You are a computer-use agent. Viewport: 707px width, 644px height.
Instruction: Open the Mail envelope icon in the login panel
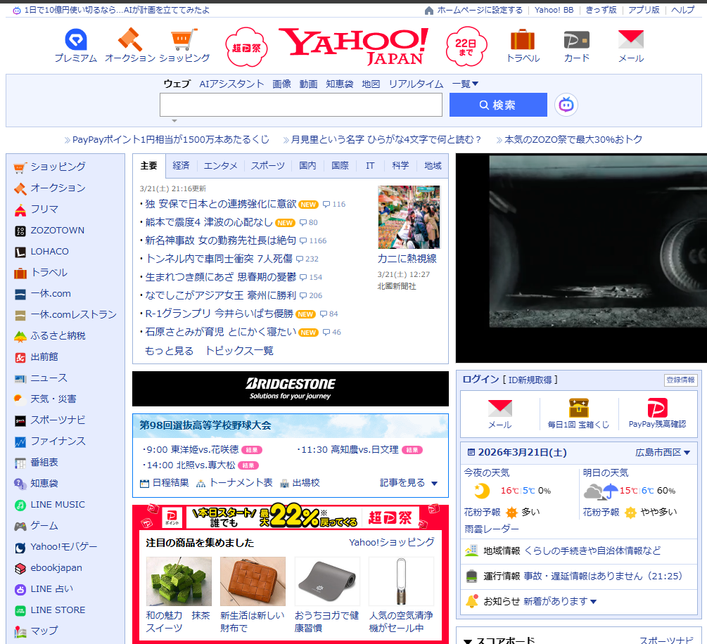499,408
